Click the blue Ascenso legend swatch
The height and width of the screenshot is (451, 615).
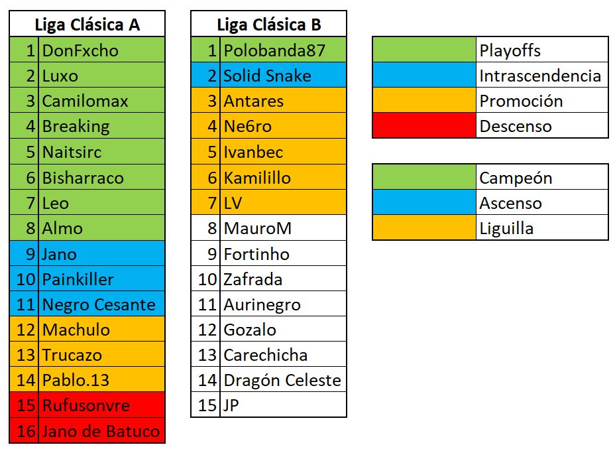pos(424,202)
